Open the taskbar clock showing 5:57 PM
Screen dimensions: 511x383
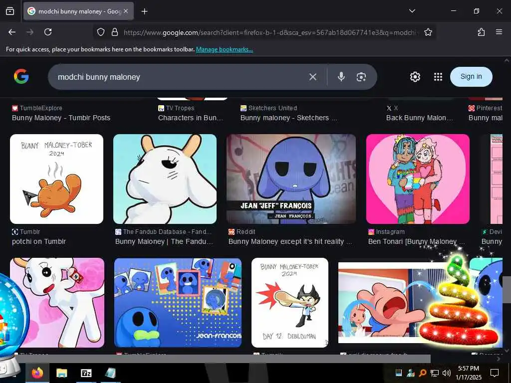tap(468, 373)
